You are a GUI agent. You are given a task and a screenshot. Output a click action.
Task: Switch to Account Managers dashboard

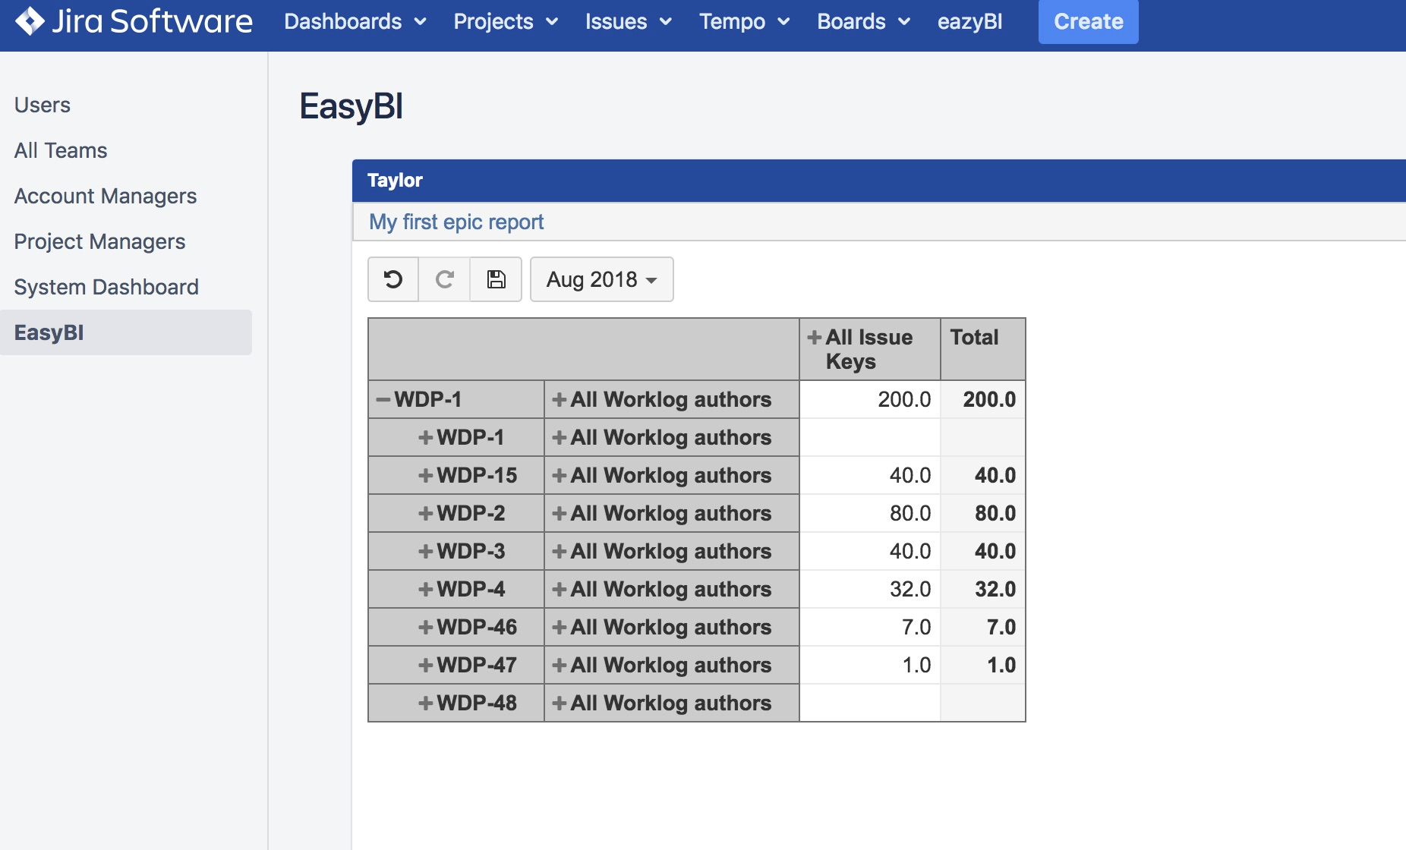point(106,196)
